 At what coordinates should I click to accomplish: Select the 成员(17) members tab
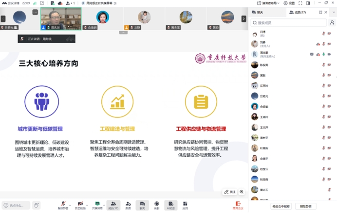click(297, 12)
